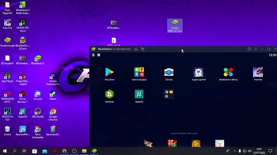Viewport: 277px width, 155px height.
Task: Select Revo Uninstaller desktop shortcut
Action: (x=38, y=132)
